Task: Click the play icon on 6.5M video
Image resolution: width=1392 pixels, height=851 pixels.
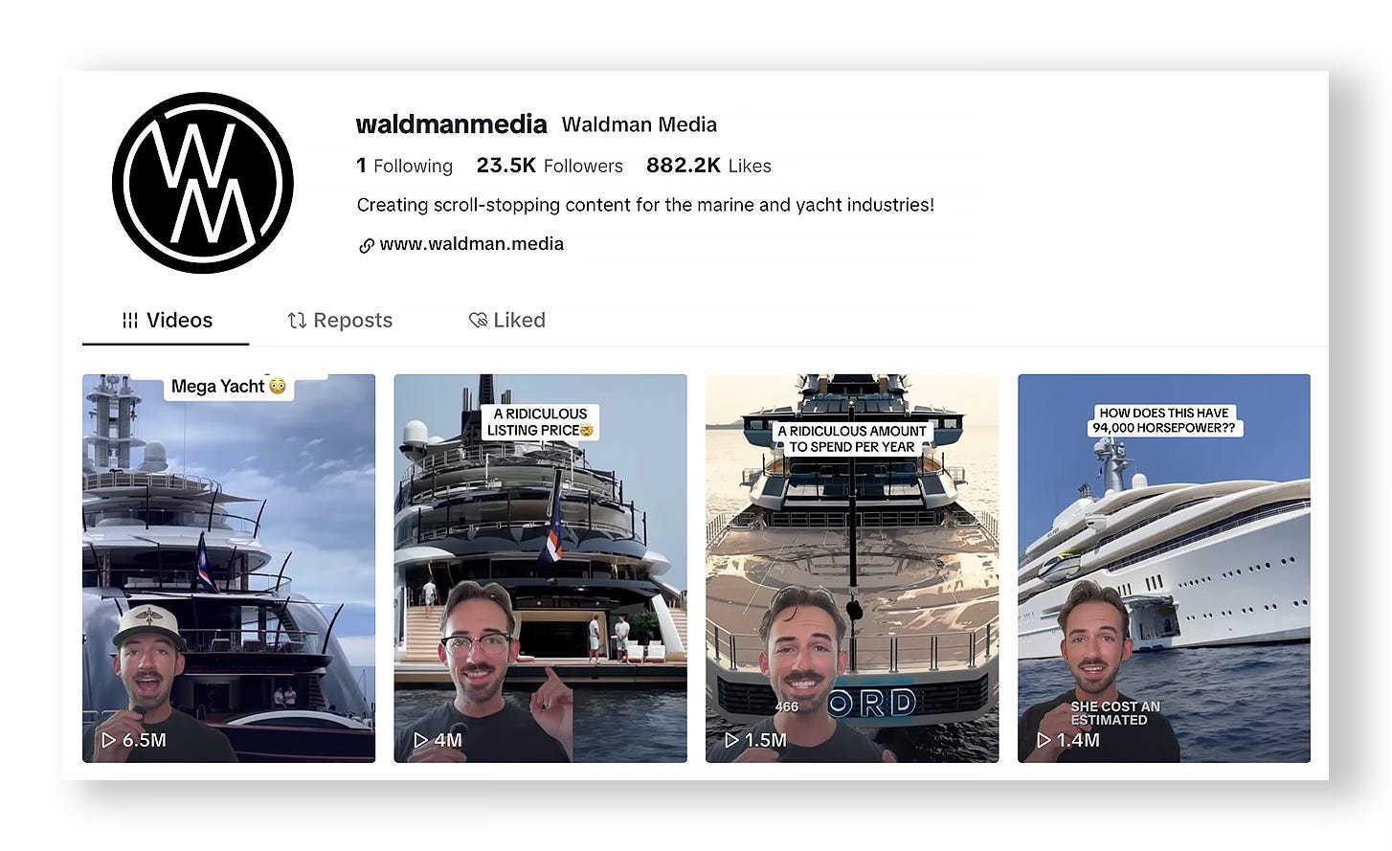Action: pos(109,740)
